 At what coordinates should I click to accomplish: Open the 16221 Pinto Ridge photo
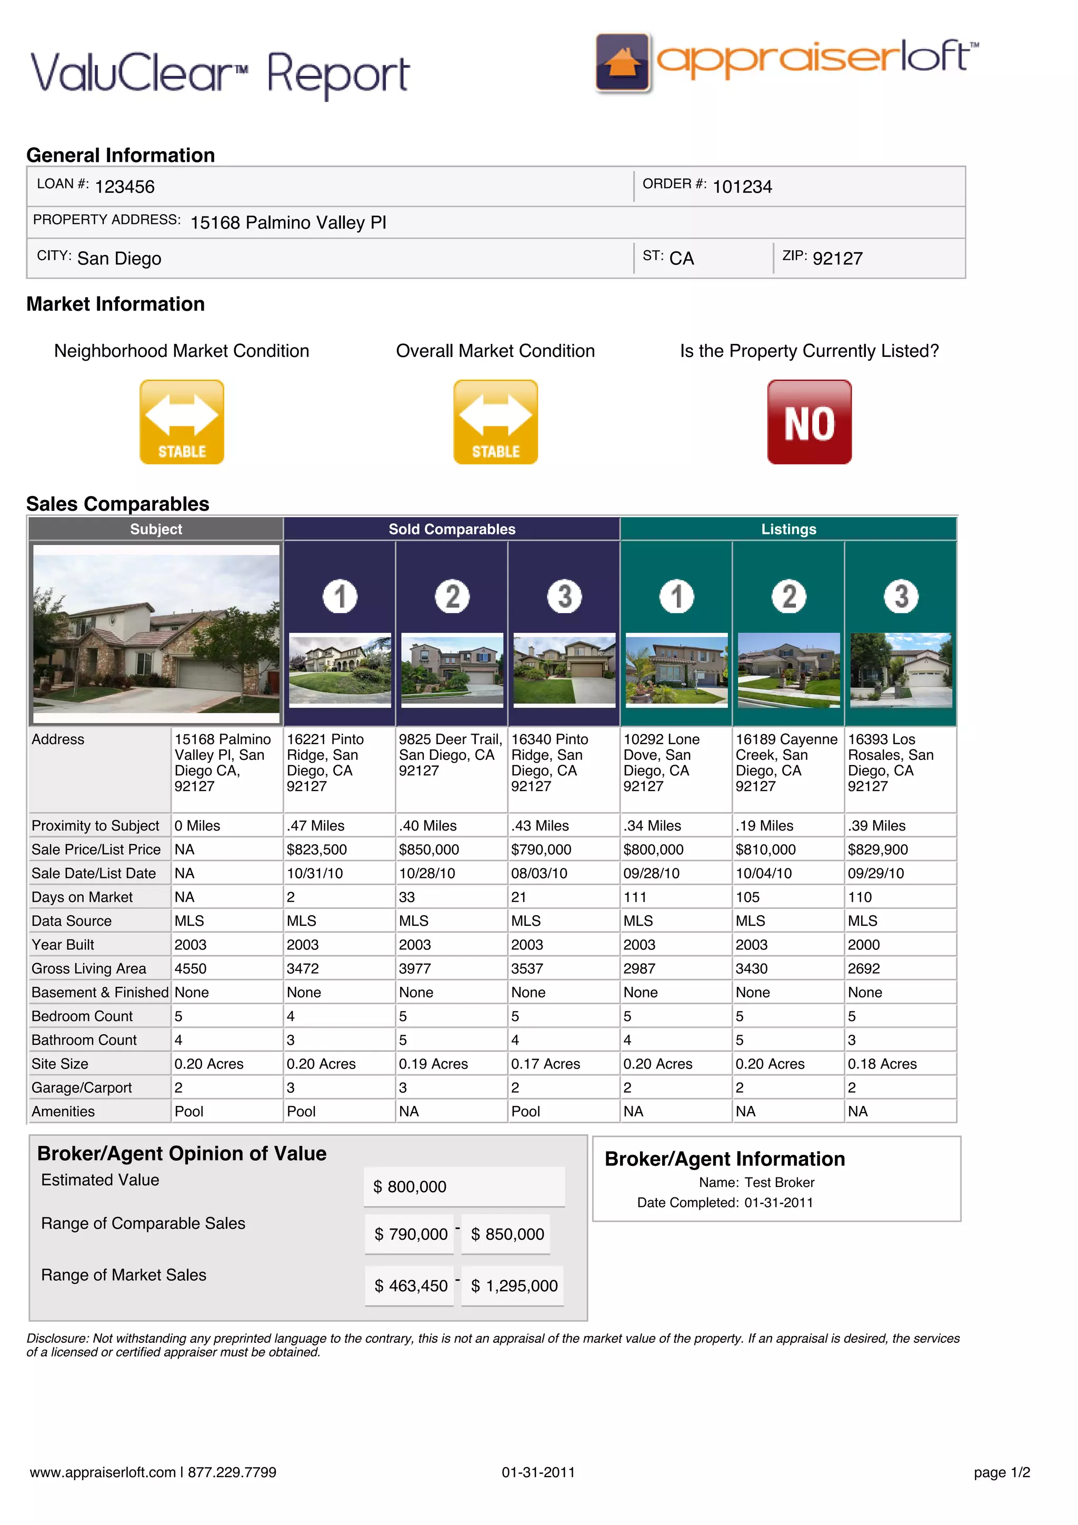pyautogui.click(x=340, y=669)
